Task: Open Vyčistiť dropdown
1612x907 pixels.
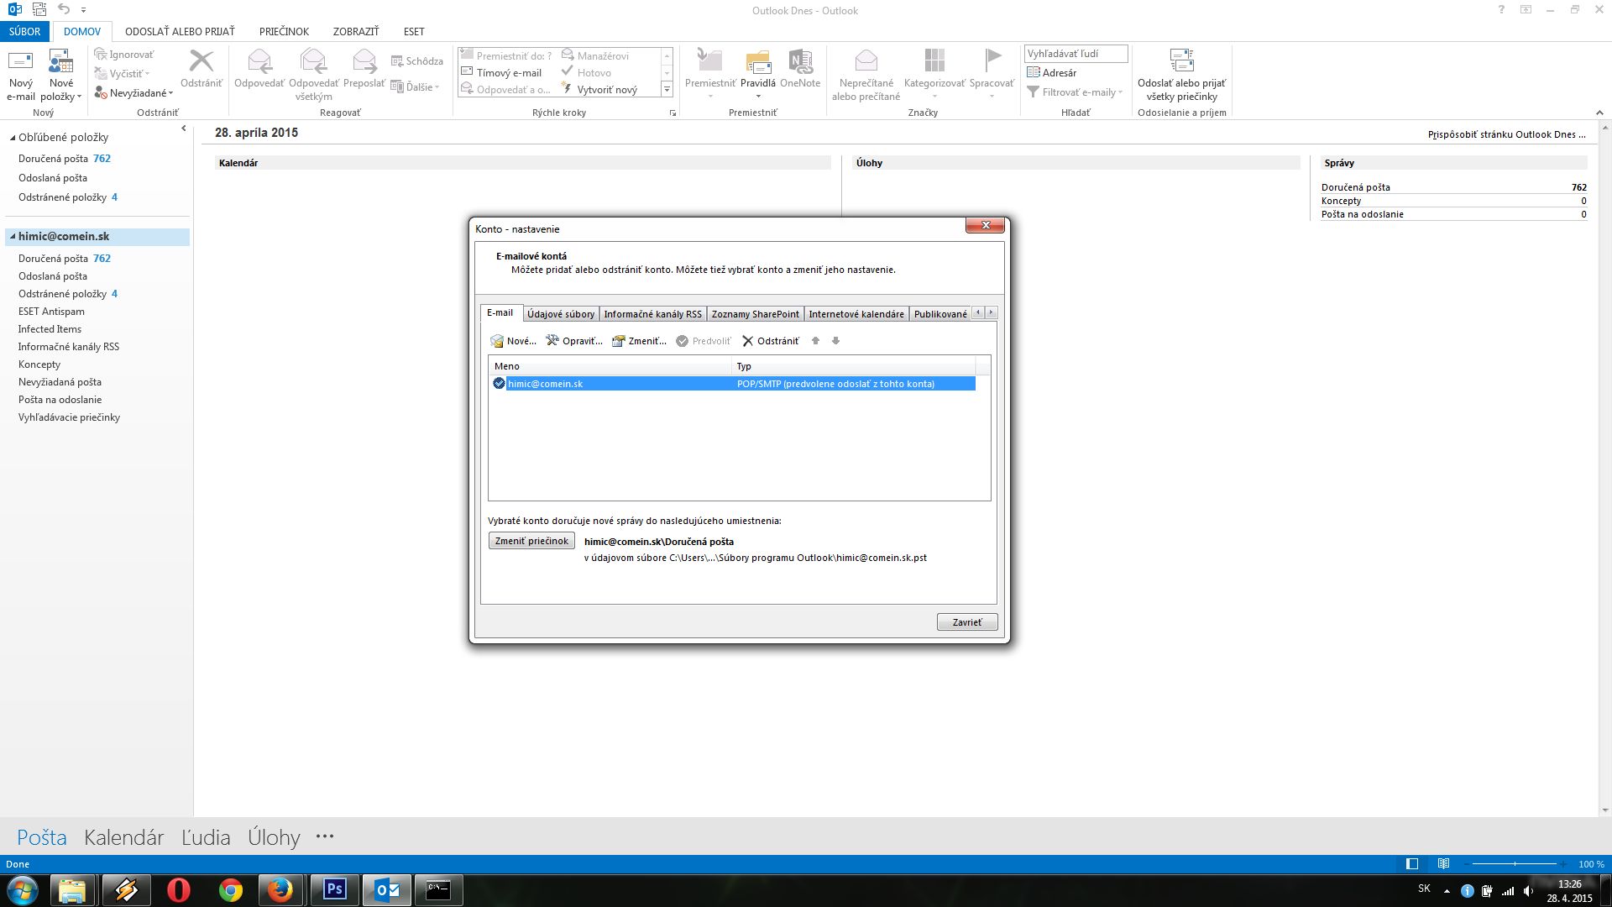Action: pyautogui.click(x=122, y=74)
